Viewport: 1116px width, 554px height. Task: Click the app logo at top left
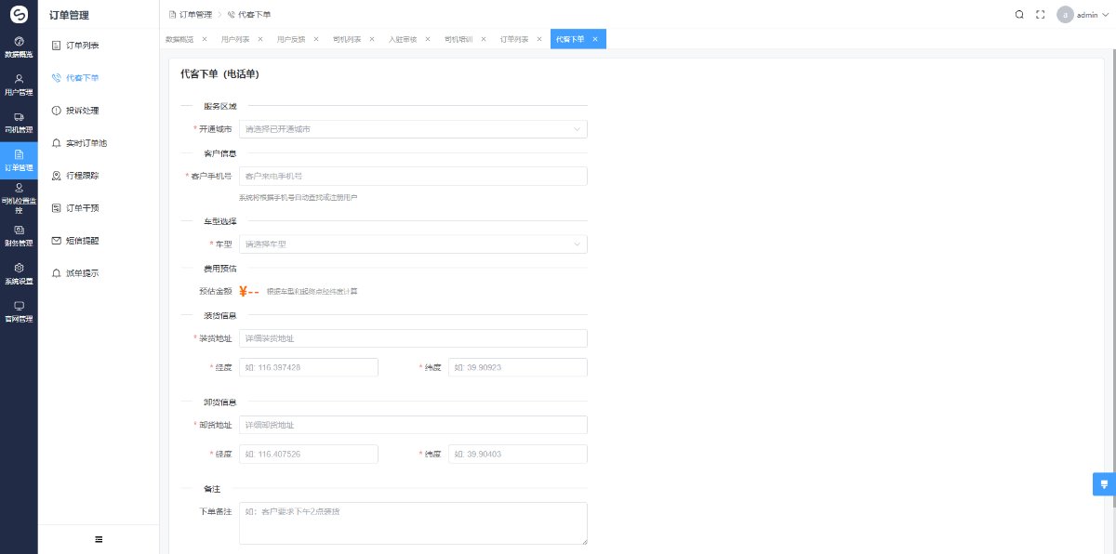19,15
